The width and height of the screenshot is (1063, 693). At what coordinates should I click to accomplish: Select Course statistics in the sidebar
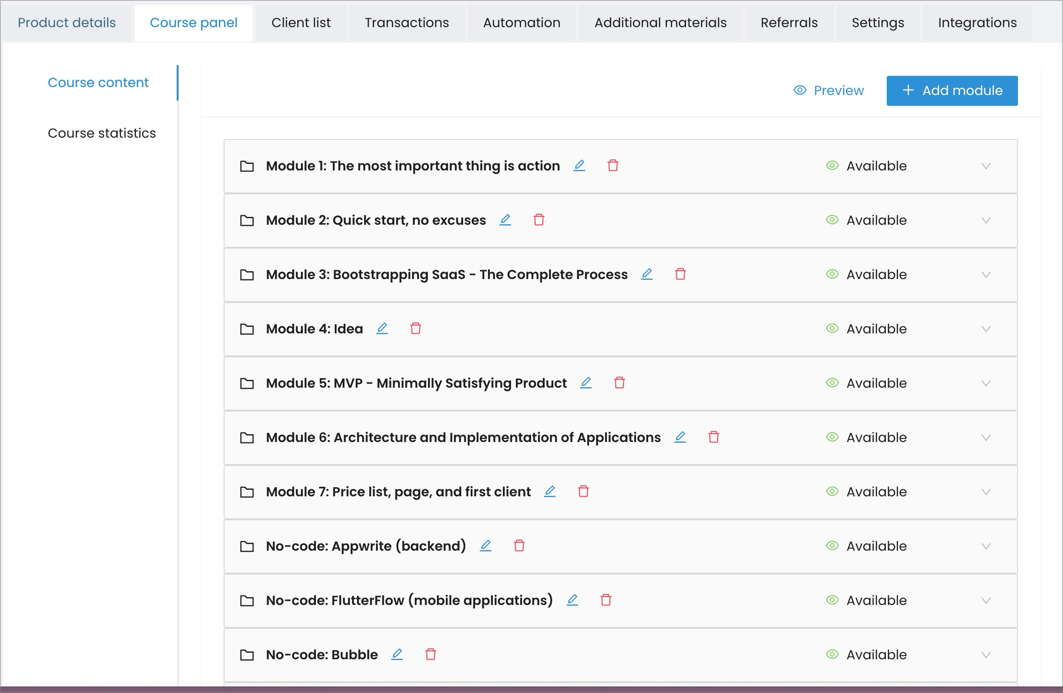[x=102, y=133]
